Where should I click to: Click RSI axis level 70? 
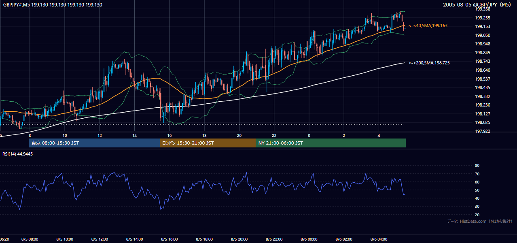[477, 174]
